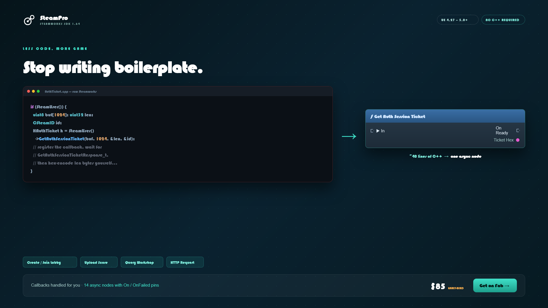Click the '~40 lines of C++' caption
Viewport: 548px width, 308px height.
click(426, 156)
